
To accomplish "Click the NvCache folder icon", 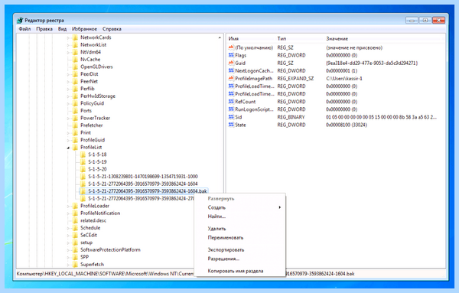I will (x=75, y=60).
